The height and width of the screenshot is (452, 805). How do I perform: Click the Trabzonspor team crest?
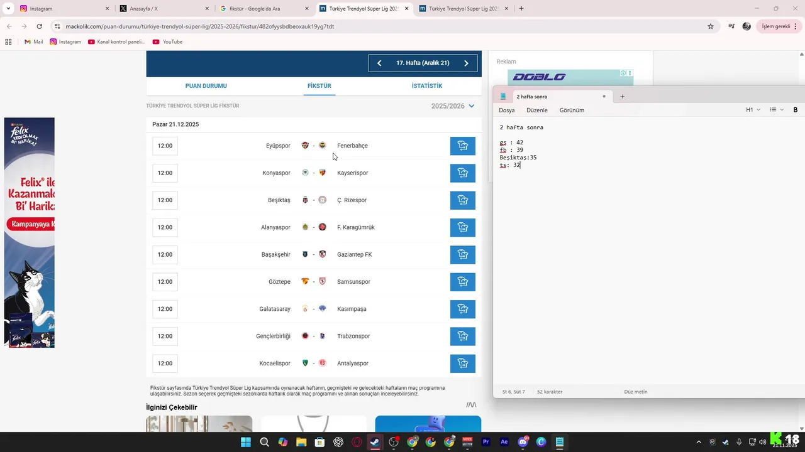(322, 336)
